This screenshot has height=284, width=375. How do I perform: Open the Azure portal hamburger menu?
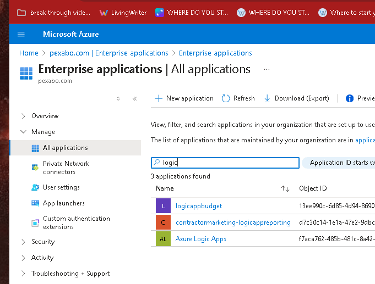[x=21, y=34]
